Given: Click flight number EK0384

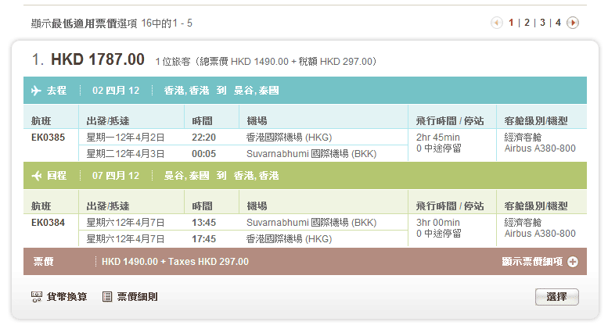Looking at the screenshot, I should 49,223.
